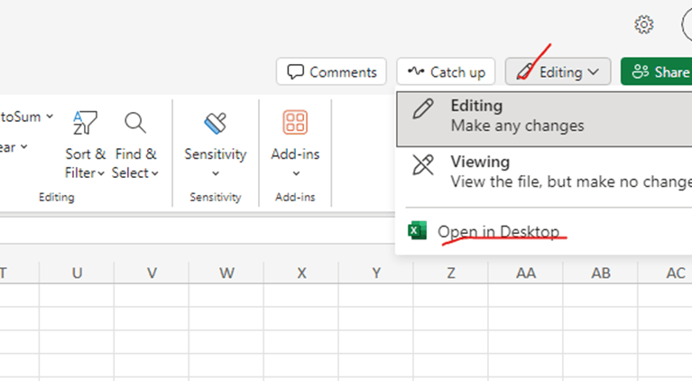Click the people icon on the Share button

641,71
